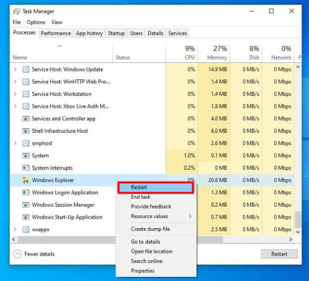The width and height of the screenshot is (309, 281).
Task: Click the vertical scrollbar up arrow
Action: (298, 67)
